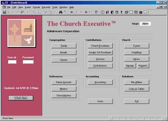Click the Copy toolbar icon
168x121 pixels.
17,12
